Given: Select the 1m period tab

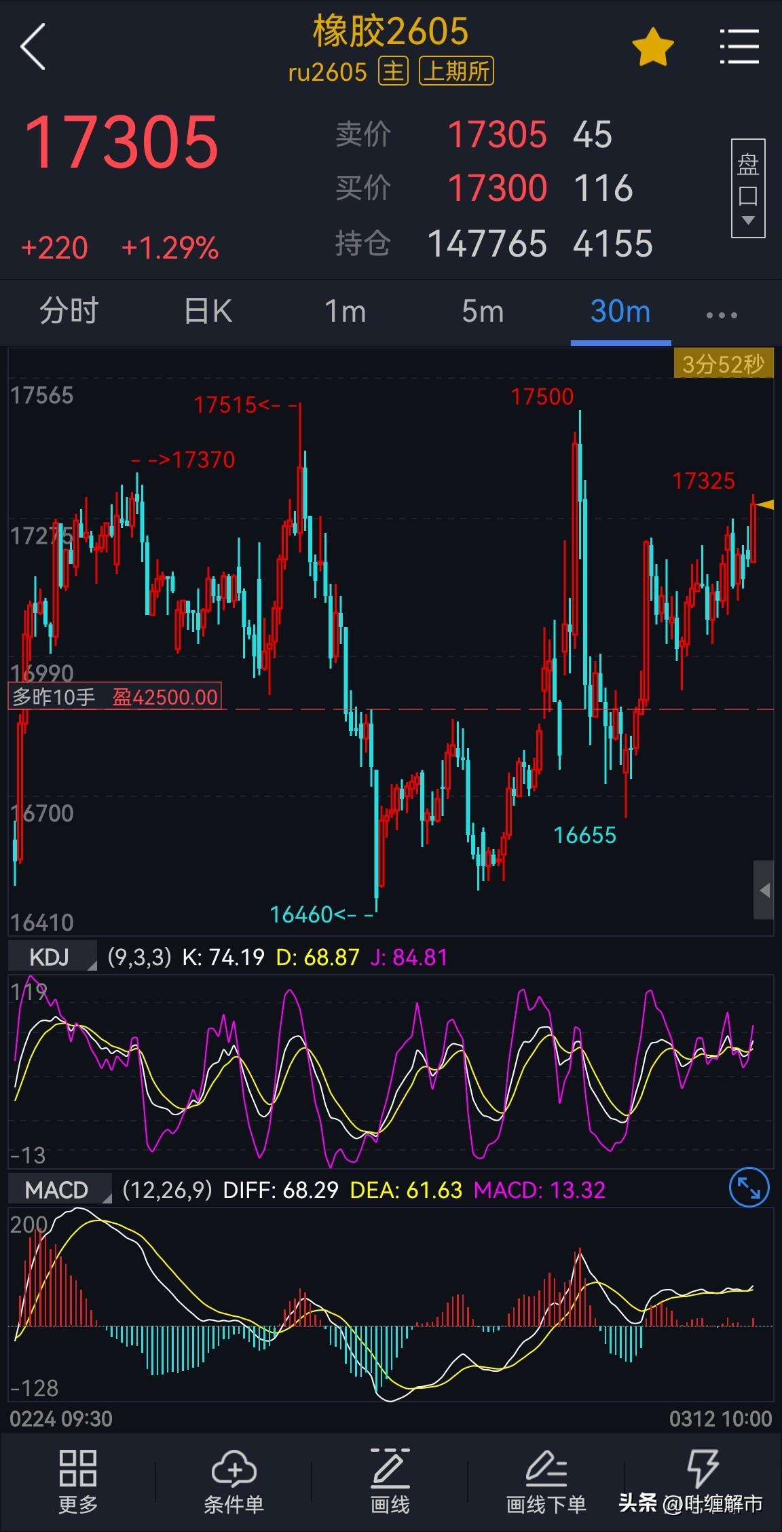Looking at the screenshot, I should tap(346, 312).
